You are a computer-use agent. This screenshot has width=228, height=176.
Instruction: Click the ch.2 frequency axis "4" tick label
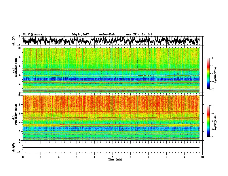20,123
